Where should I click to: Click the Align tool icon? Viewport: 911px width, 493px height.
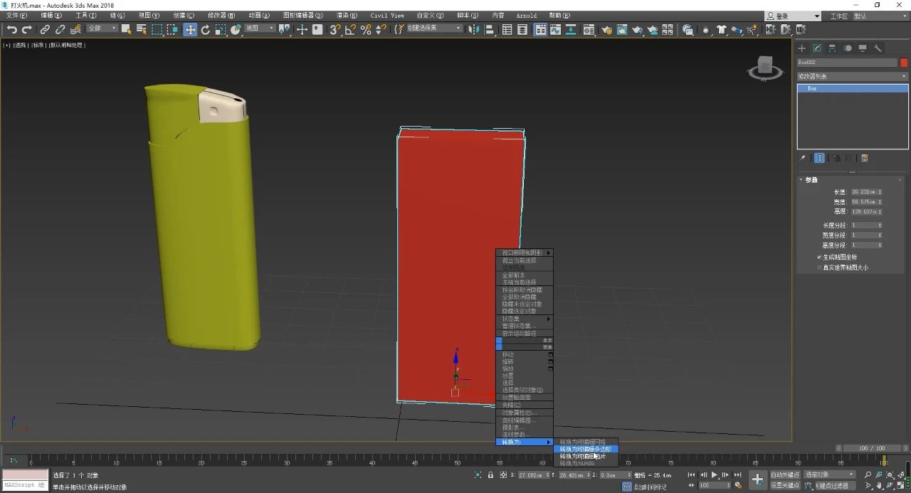pyautogui.click(x=488, y=29)
